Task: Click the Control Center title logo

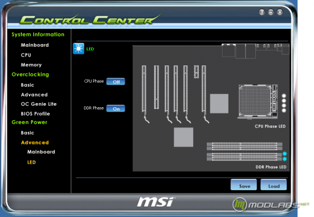Action: [x=89, y=19]
